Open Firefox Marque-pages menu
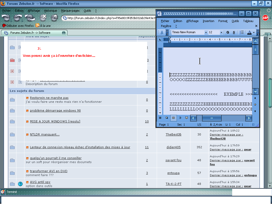The width and height of the screenshot is (272, 204). point(70,11)
